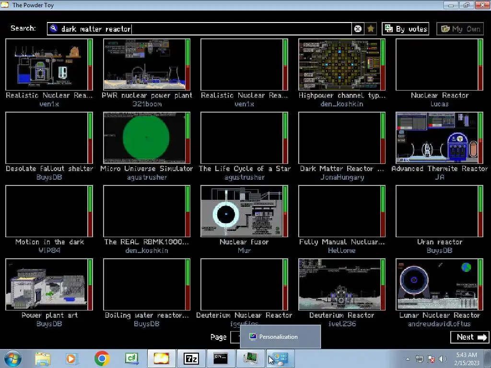
Task: Click author den_koshkin under Highpower channel save
Action: (341, 104)
